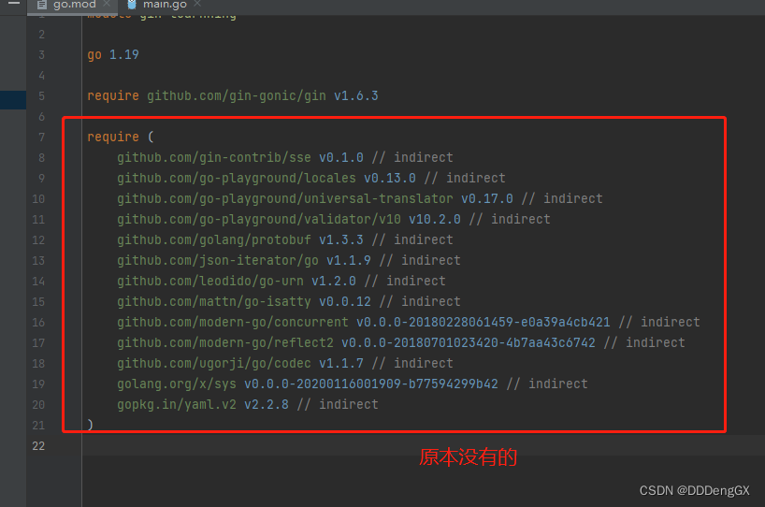Click the golang/protobuf v1.3.3 line
The width and height of the screenshot is (765, 507).
click(x=285, y=239)
